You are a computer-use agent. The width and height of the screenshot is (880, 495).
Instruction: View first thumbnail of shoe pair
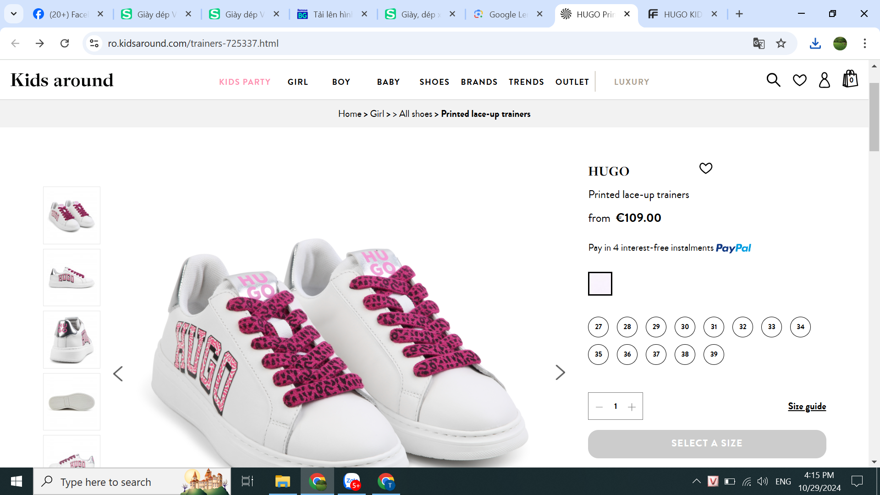71,215
